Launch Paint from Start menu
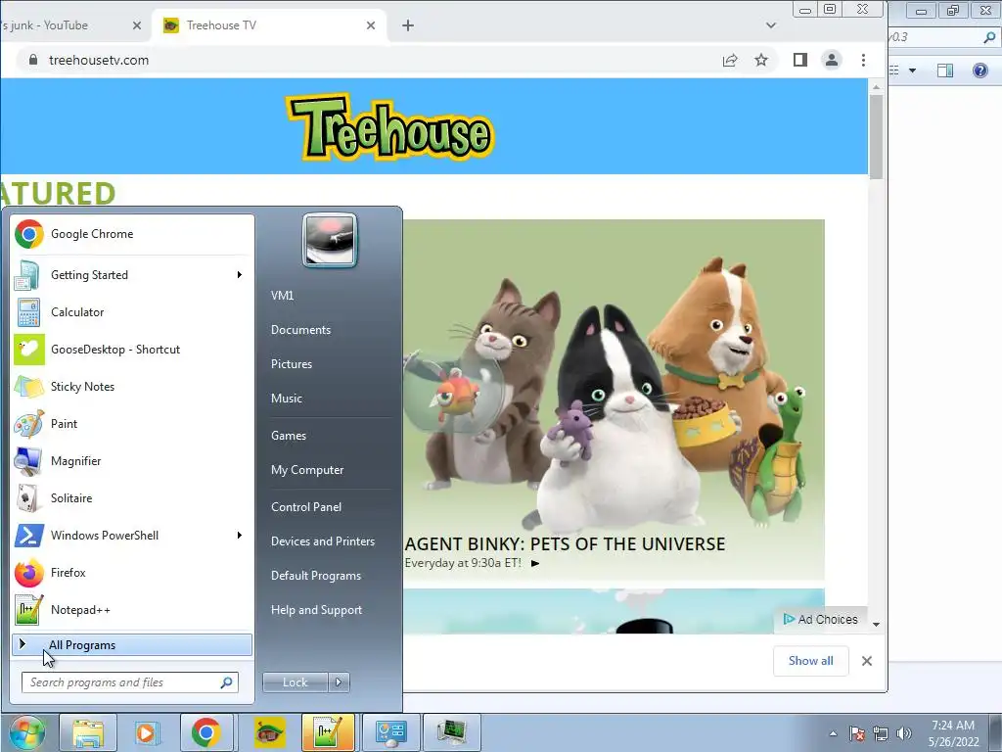The width and height of the screenshot is (1002, 752). (132, 423)
